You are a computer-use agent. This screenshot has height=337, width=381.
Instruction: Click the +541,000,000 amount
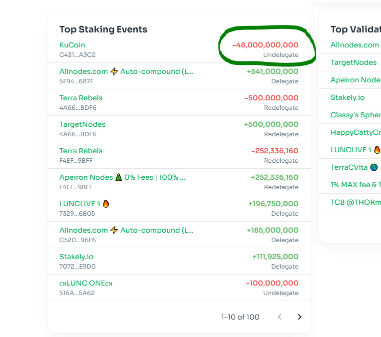pos(272,71)
